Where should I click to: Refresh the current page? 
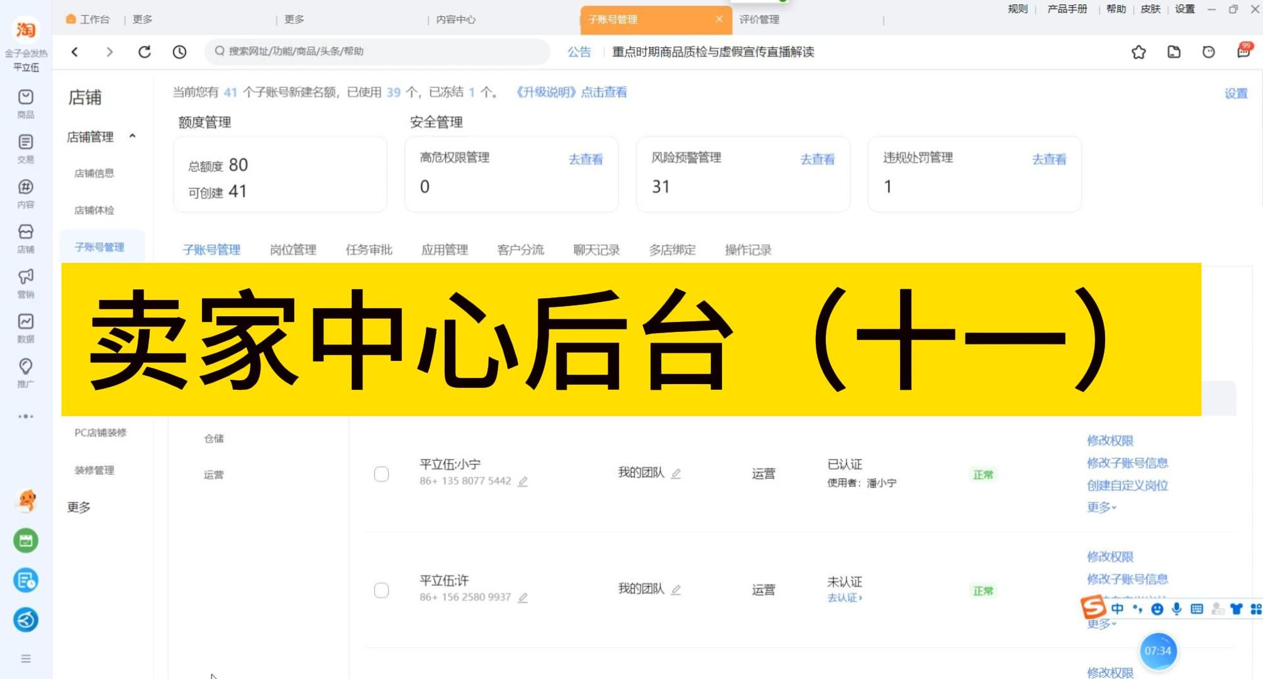click(145, 52)
